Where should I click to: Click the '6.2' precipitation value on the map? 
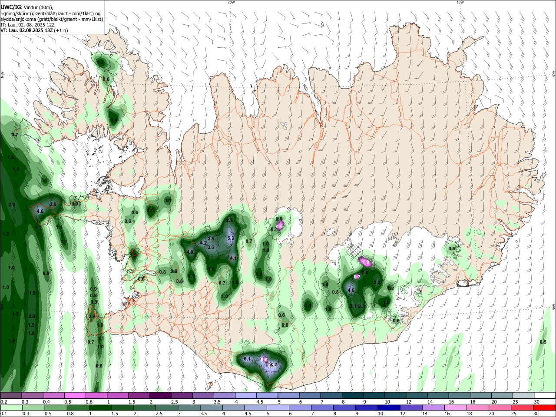tap(273, 365)
